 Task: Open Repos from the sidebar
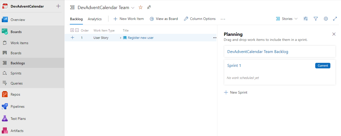[15, 94]
